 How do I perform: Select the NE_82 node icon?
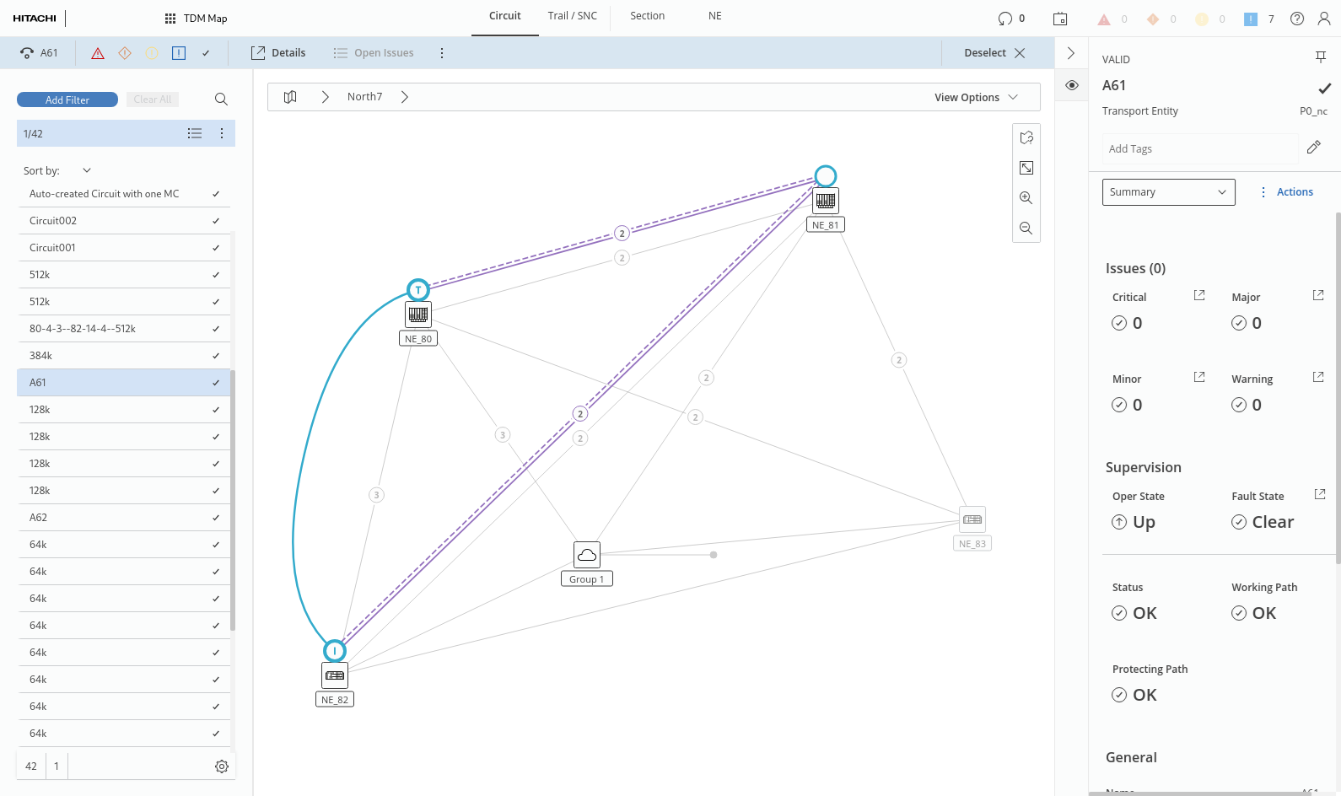[x=335, y=675]
